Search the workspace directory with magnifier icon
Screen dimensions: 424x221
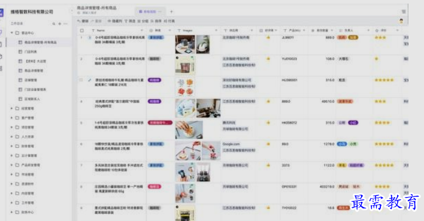(54, 24)
